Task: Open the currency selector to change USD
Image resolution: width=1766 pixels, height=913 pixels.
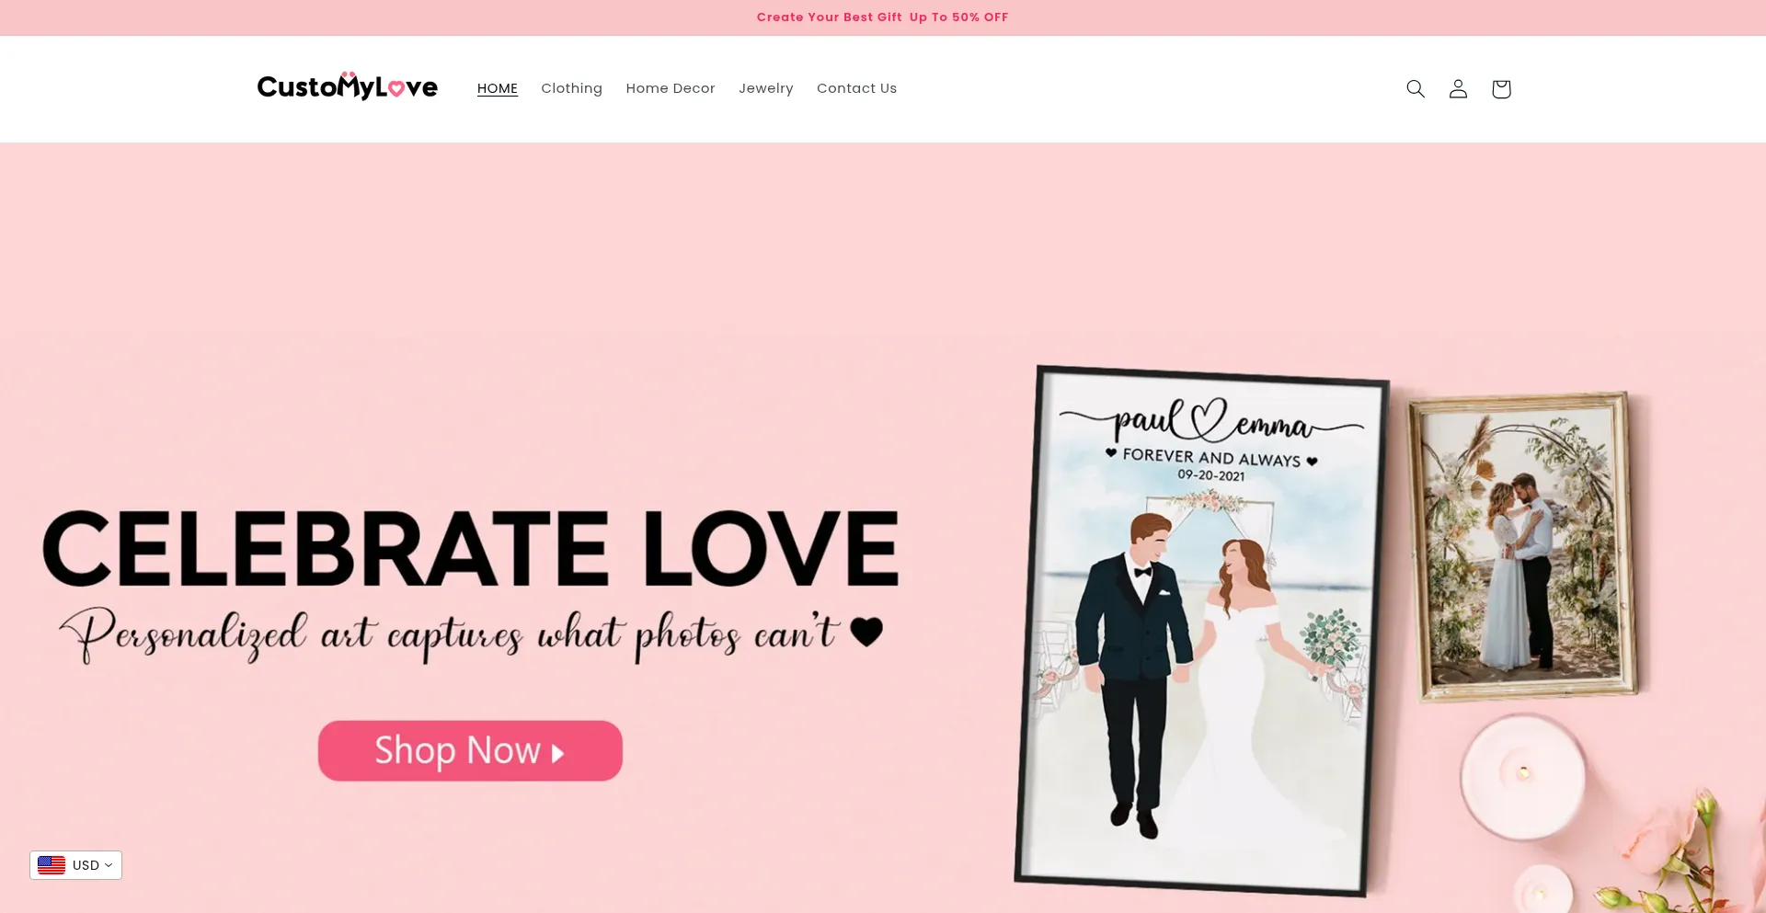Action: 75,864
